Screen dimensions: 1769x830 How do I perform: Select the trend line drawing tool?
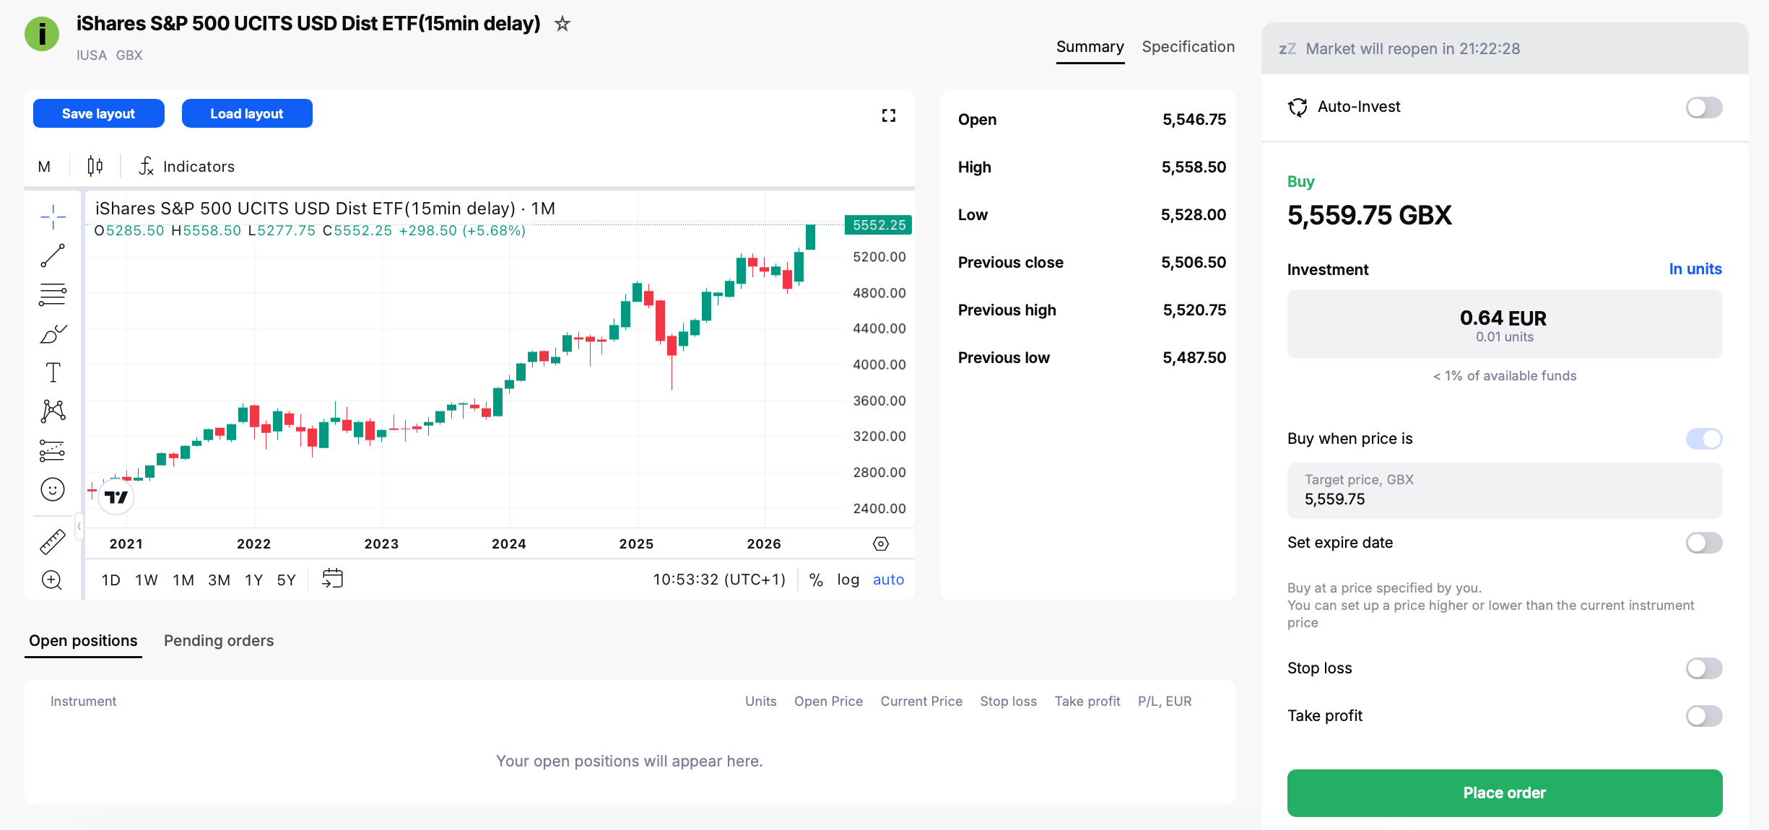(53, 255)
